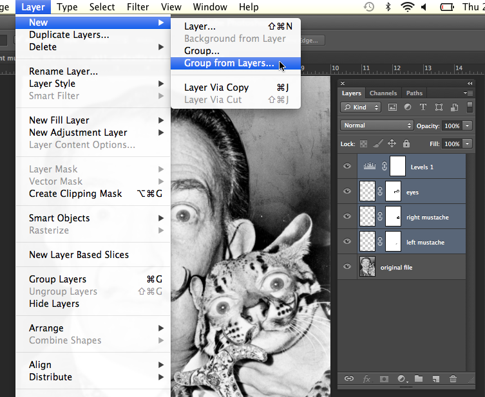Click the right mustache layer mask thumbnail
485x397 pixels.
(394, 217)
